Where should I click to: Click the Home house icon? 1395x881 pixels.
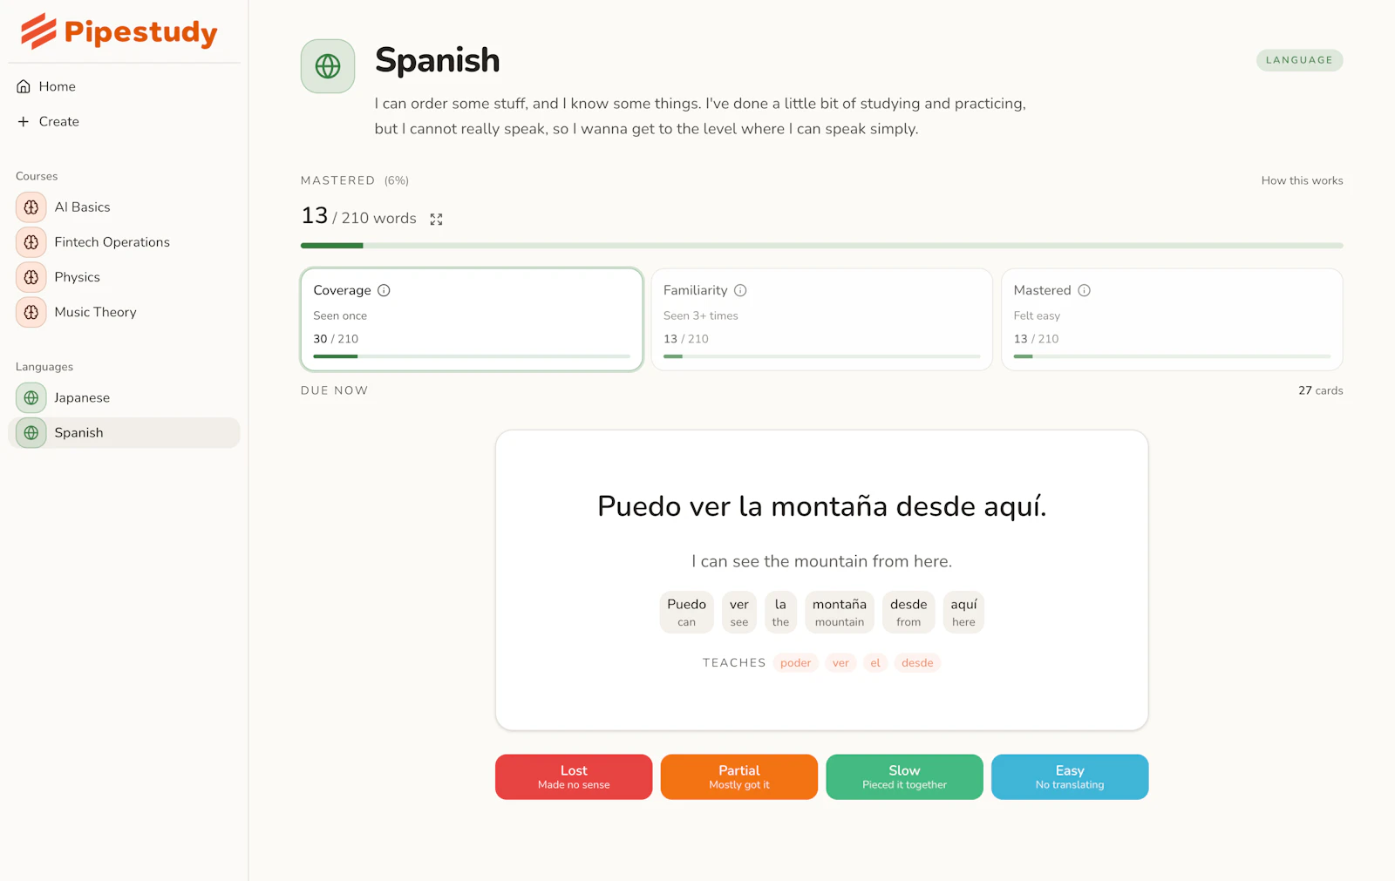[x=24, y=86]
